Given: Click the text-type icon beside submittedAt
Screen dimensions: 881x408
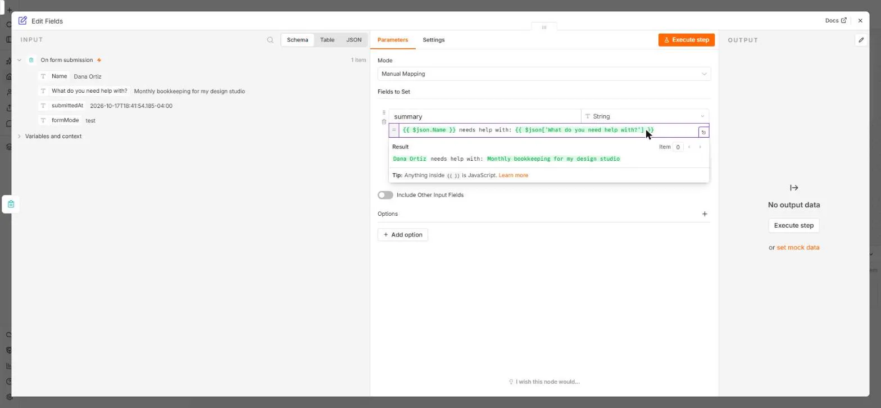Looking at the screenshot, I should (43, 106).
